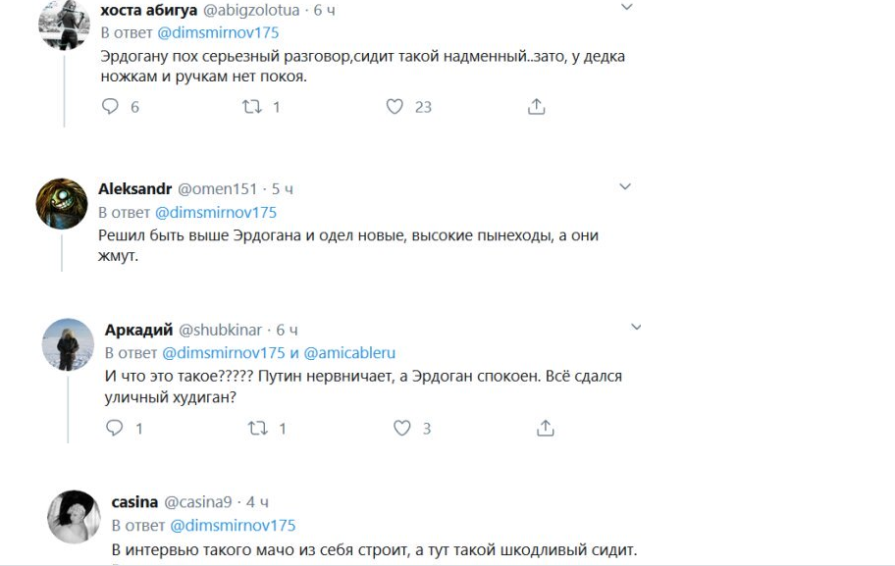
Task: View хоста абигуа's profile picture
Action: (64, 25)
